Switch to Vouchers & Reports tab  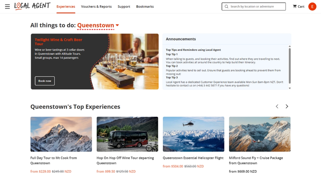point(96,7)
